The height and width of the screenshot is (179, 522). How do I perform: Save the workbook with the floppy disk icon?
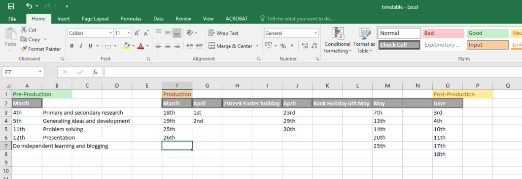(11, 6)
